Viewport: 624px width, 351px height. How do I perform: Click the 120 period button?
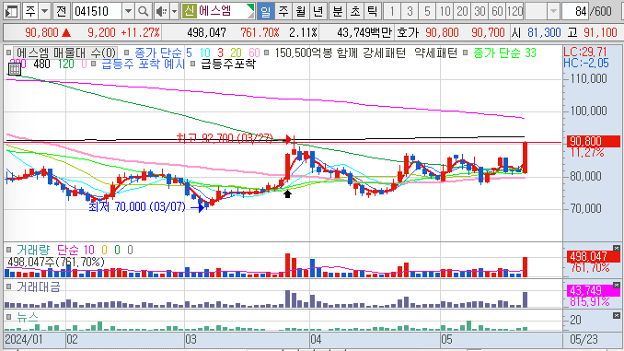[x=514, y=11]
